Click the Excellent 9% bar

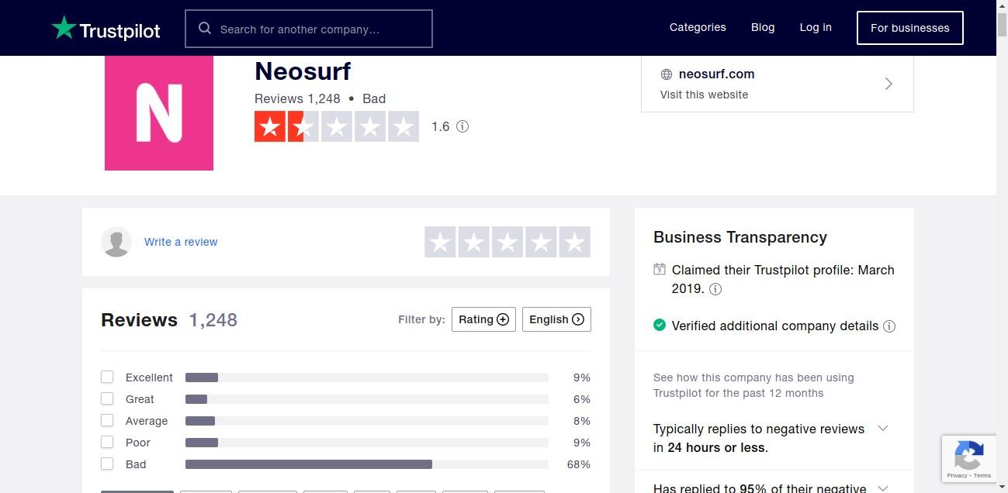pyautogui.click(x=366, y=378)
